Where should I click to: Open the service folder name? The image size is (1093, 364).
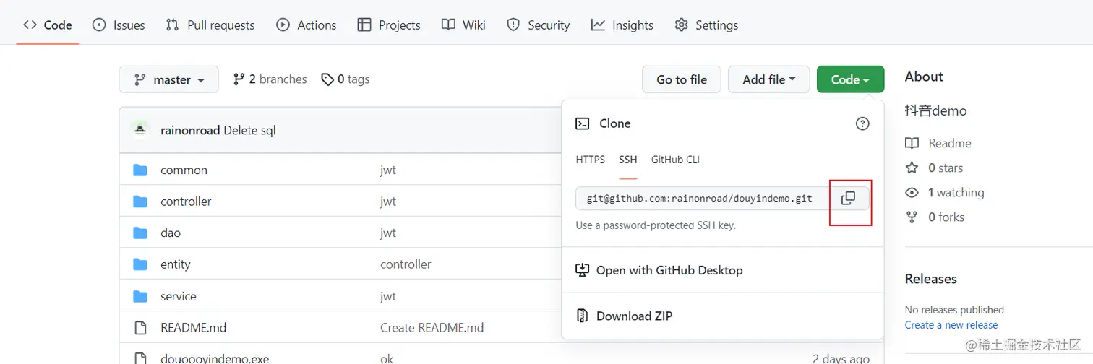(179, 296)
